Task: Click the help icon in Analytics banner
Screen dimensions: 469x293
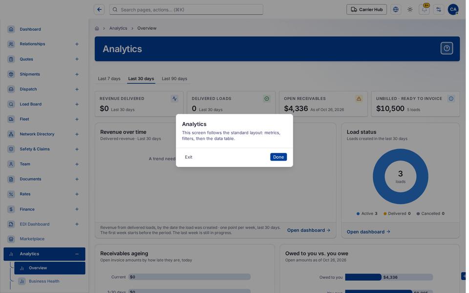Action: click(x=447, y=48)
